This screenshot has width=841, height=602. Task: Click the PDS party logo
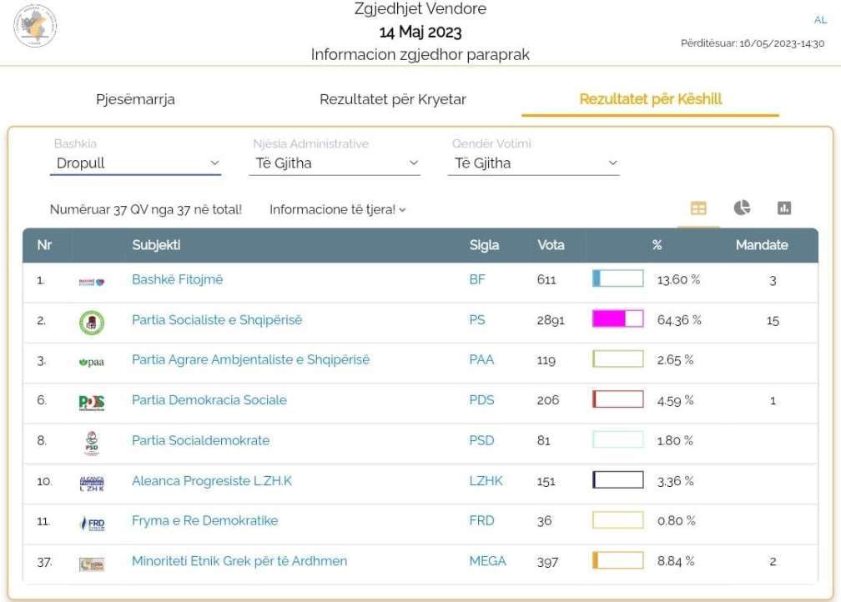[92, 402]
